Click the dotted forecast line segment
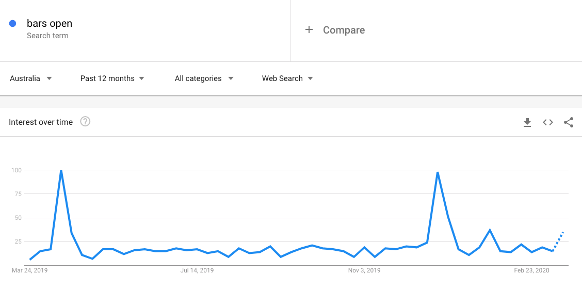Screen dimensions: 582x306 click(x=558, y=241)
